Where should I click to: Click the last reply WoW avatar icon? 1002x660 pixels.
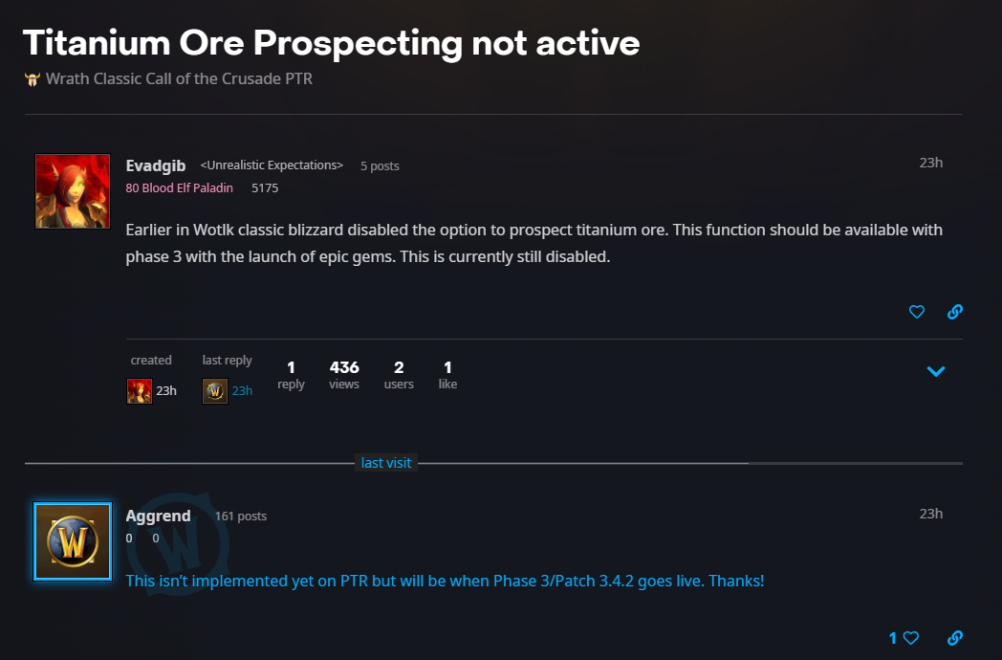215,391
